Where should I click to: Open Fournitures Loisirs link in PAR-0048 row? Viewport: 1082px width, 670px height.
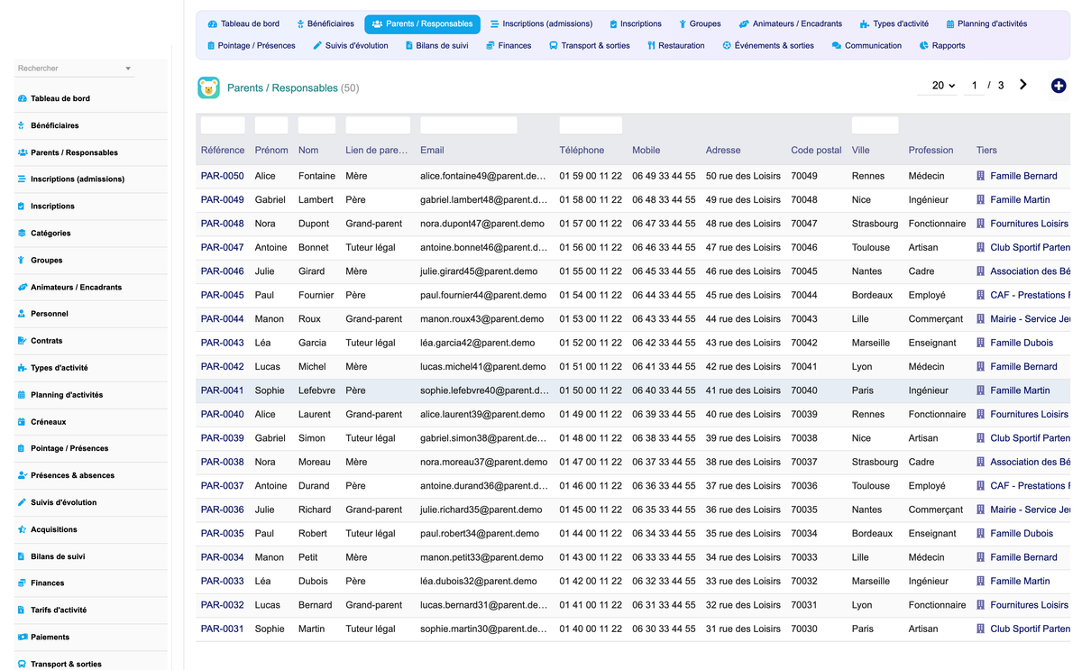click(1029, 224)
